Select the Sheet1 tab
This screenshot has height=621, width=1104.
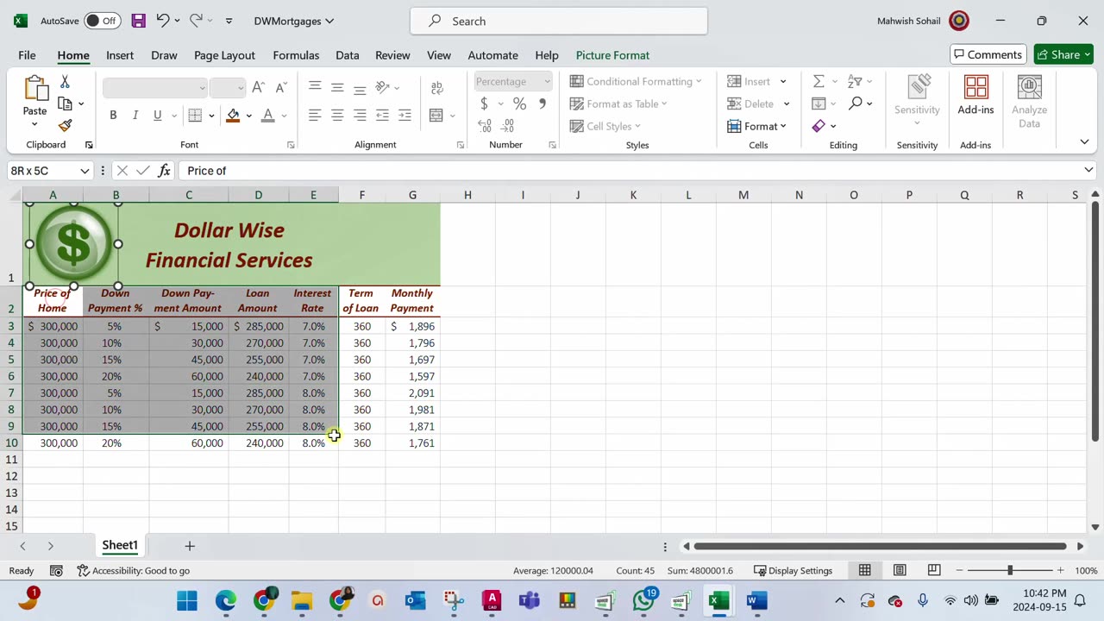[x=120, y=545]
